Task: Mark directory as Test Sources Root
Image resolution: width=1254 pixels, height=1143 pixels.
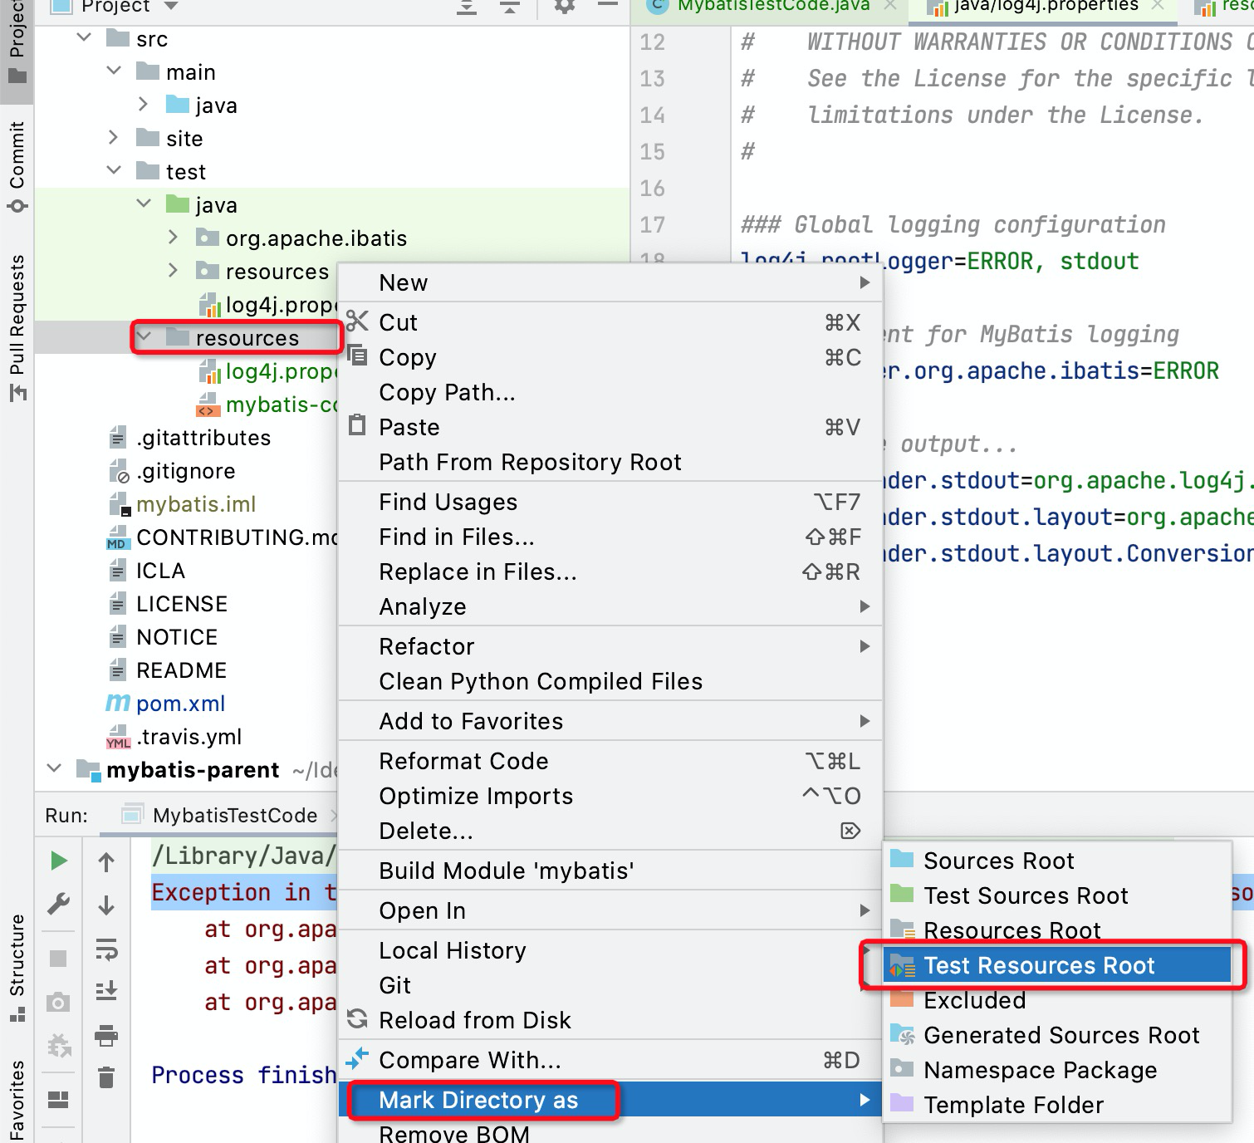Action: click(1056, 895)
